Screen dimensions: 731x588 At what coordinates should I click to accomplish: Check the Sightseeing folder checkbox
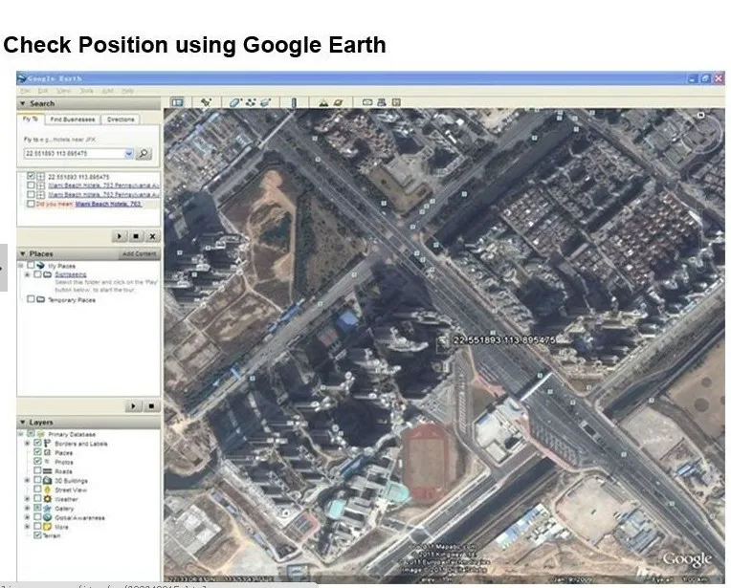coord(37,274)
